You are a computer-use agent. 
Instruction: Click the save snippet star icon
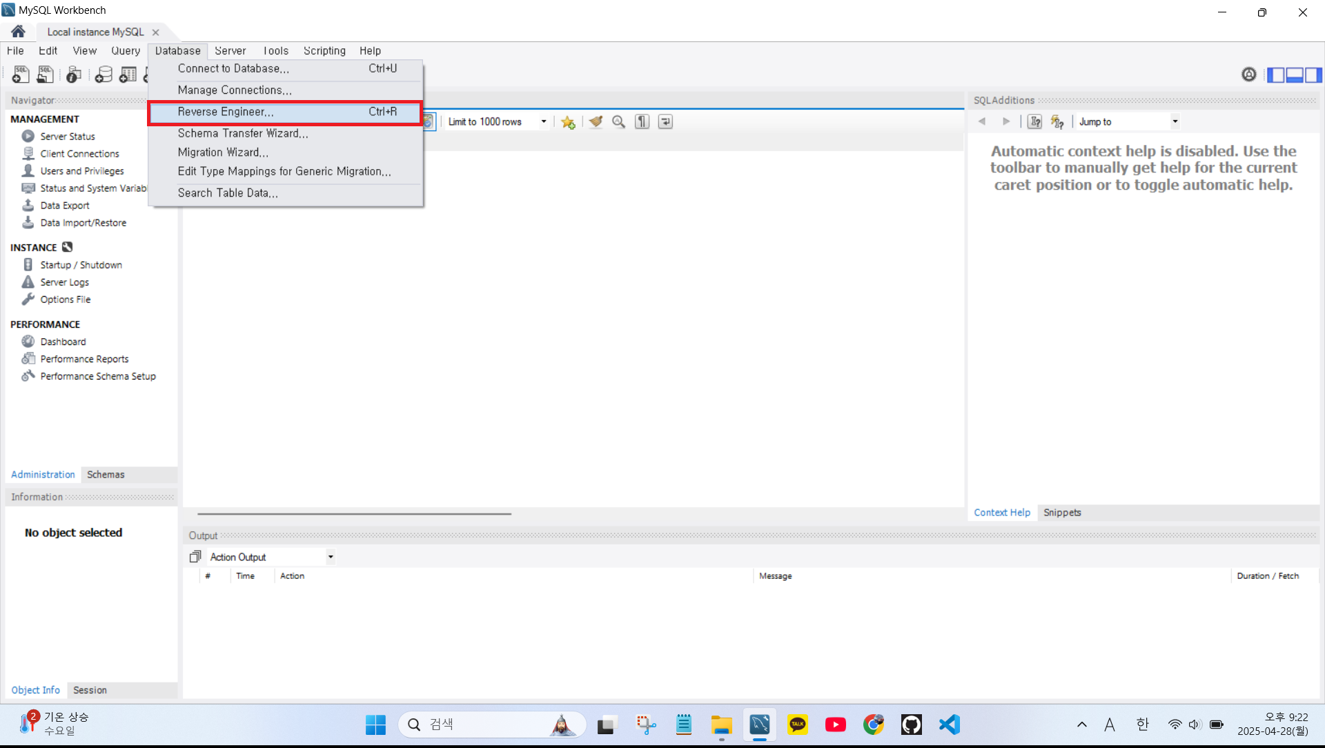tap(568, 122)
